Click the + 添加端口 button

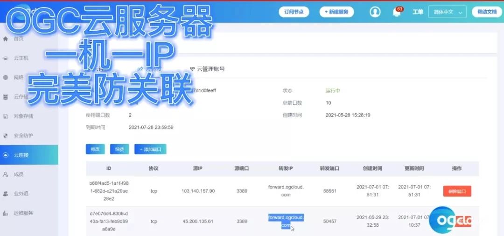coord(150,149)
